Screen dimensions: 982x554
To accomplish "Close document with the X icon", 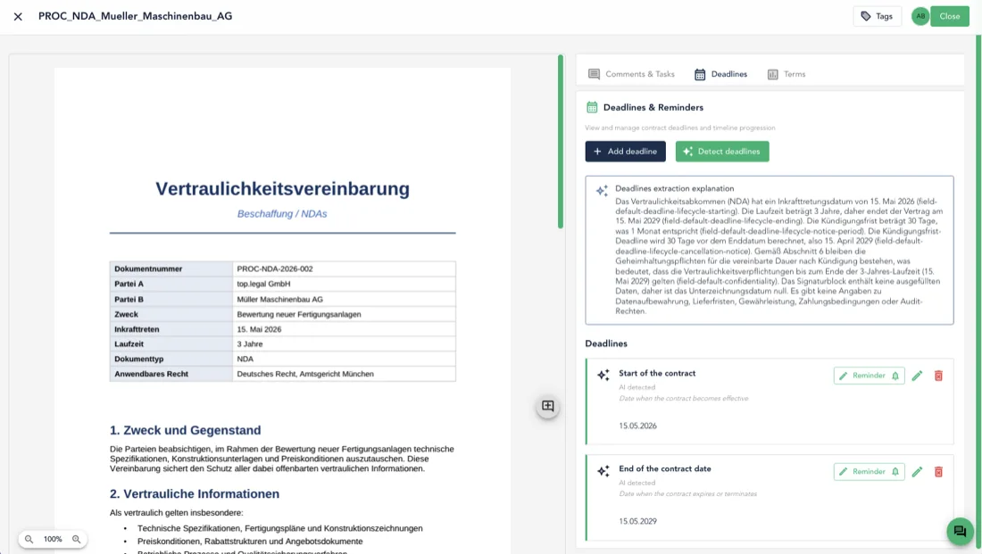I will 18,17.
